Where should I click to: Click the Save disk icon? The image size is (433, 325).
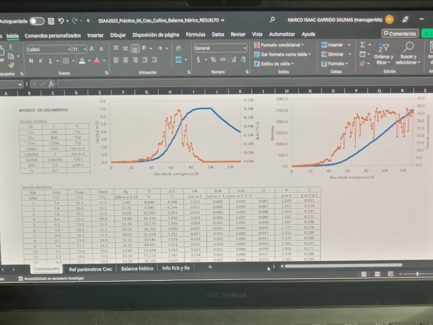tap(51, 21)
